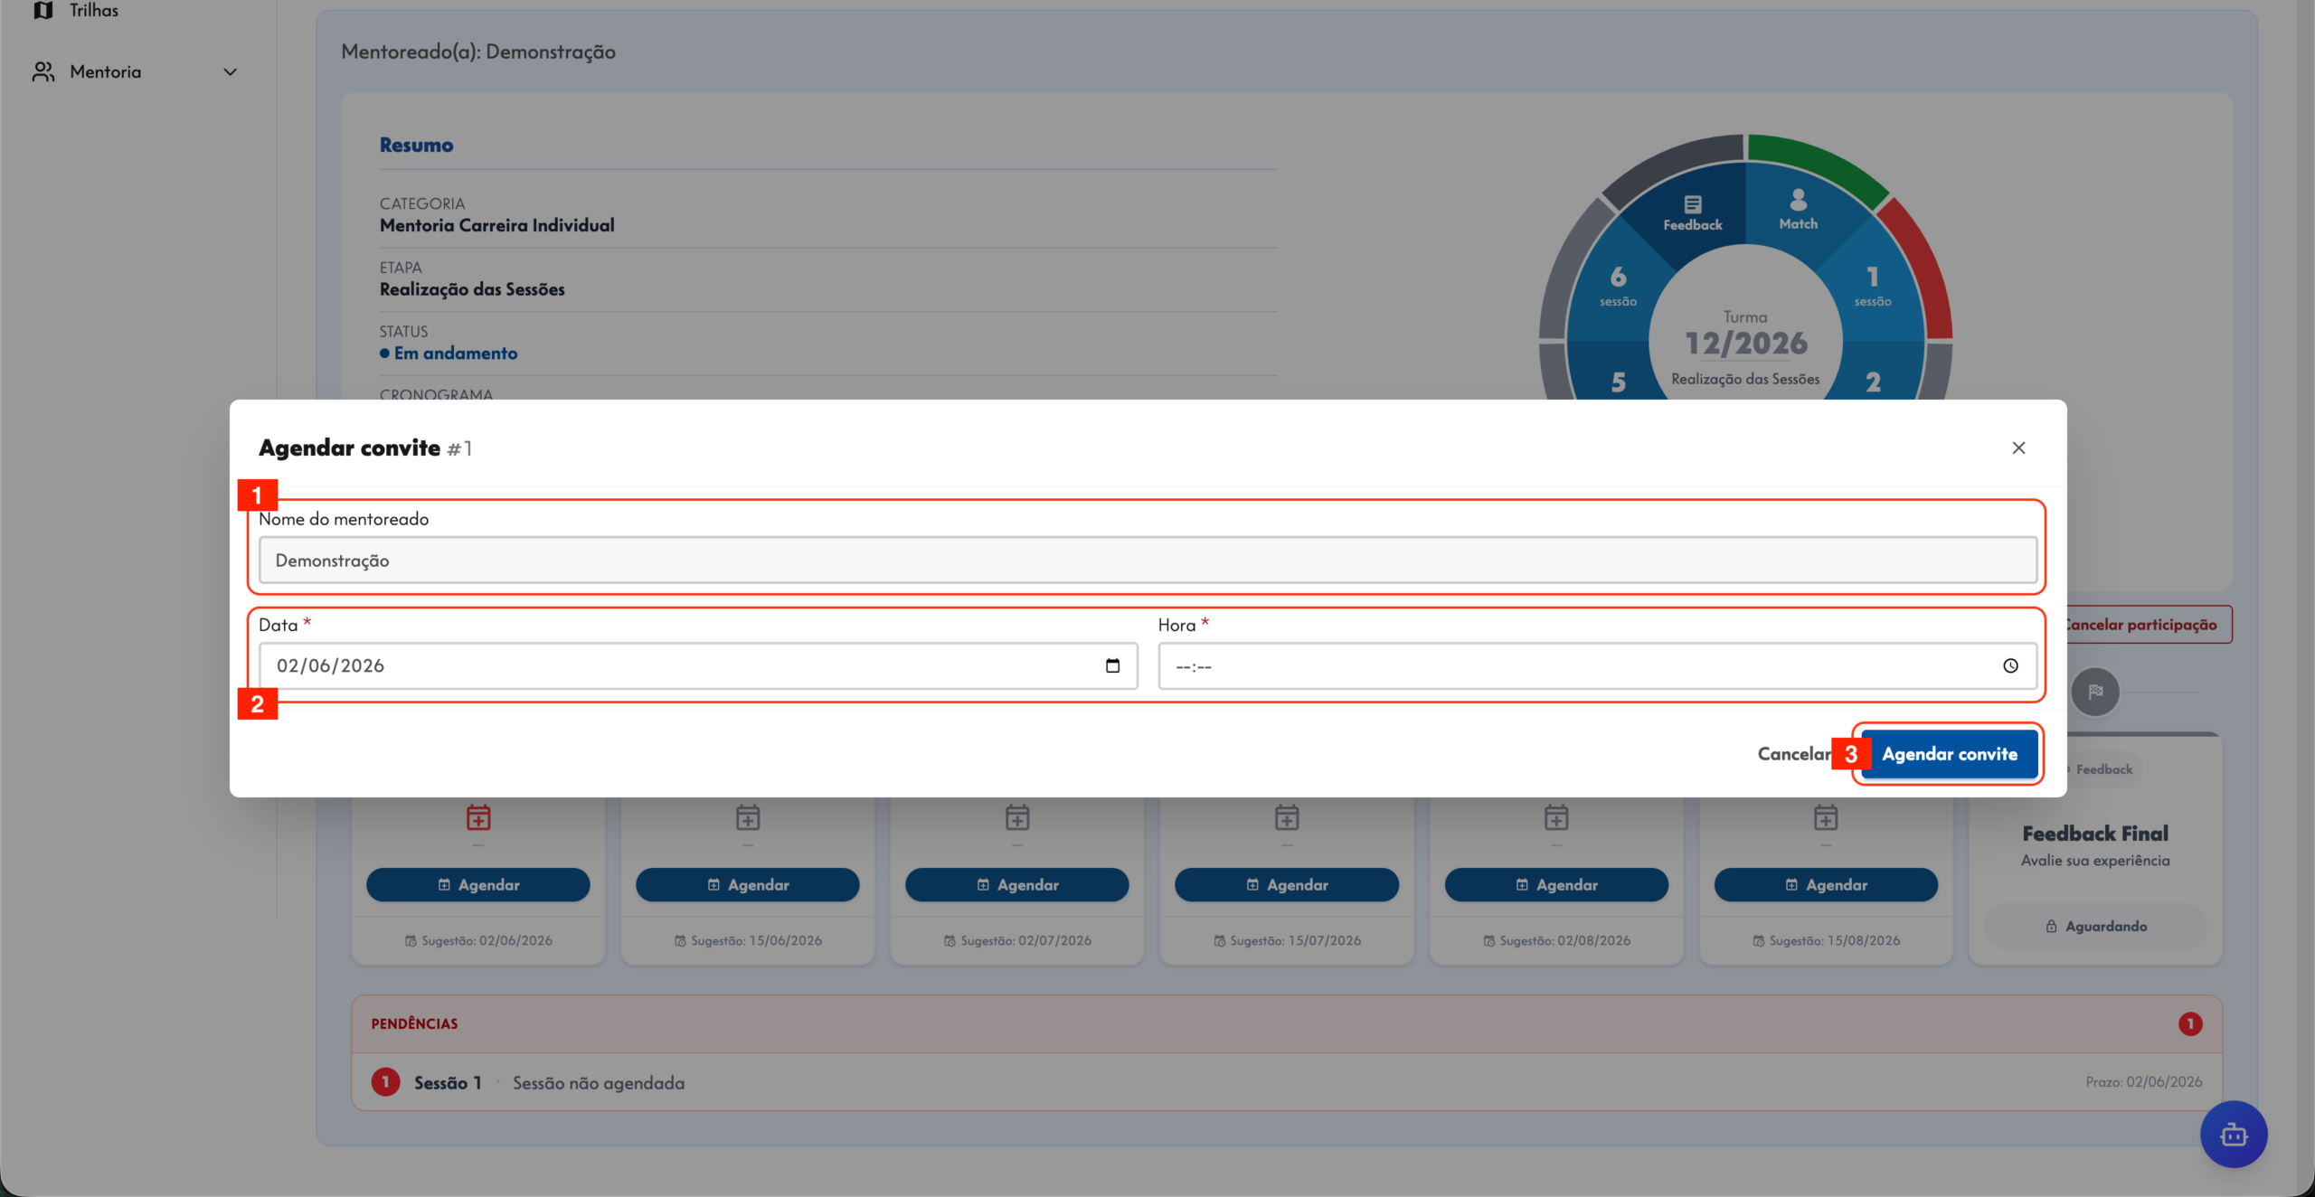This screenshot has width=2315, height=1197.
Task: Click the Feedback segment icon in the wheel
Action: (x=1693, y=204)
